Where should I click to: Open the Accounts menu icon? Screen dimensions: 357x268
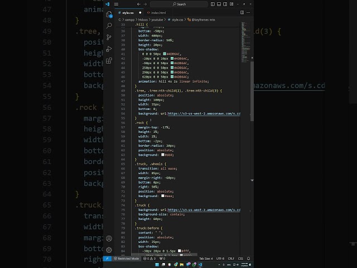pos(109,238)
